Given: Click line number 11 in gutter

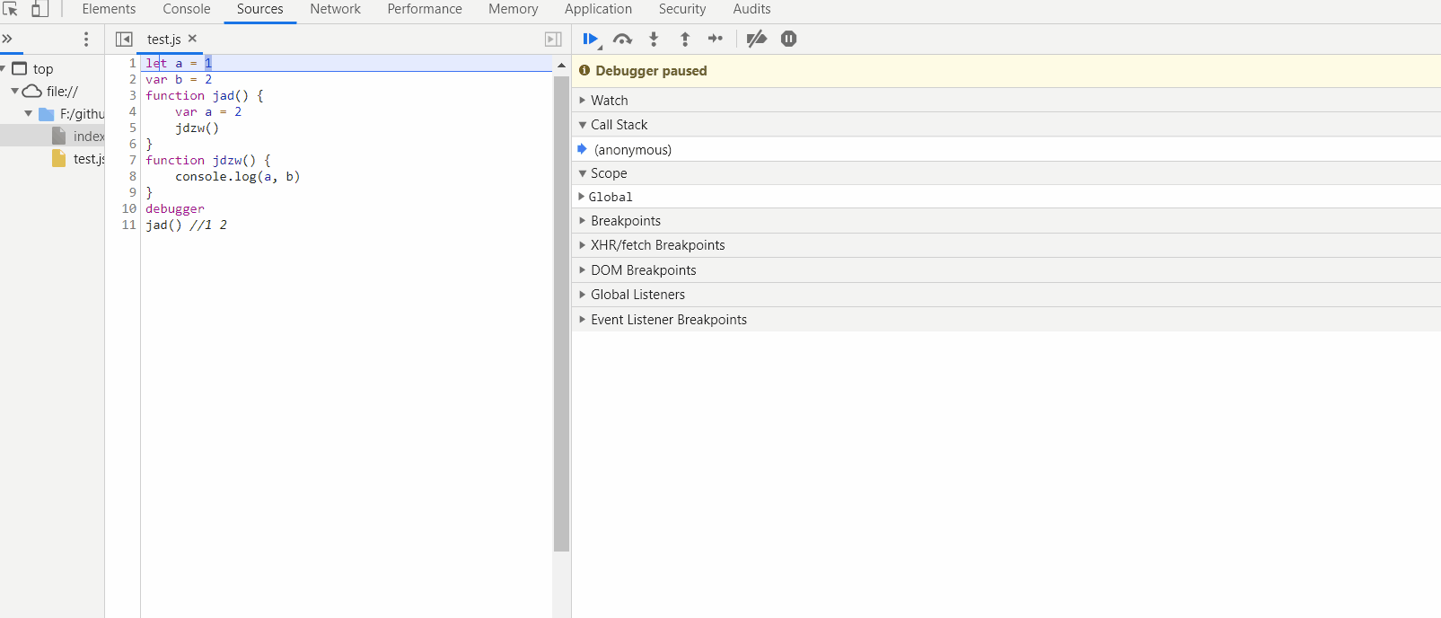Looking at the screenshot, I should 129,225.
